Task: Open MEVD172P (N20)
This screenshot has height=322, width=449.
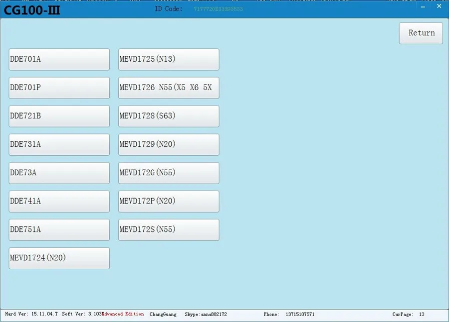Action: (x=169, y=202)
